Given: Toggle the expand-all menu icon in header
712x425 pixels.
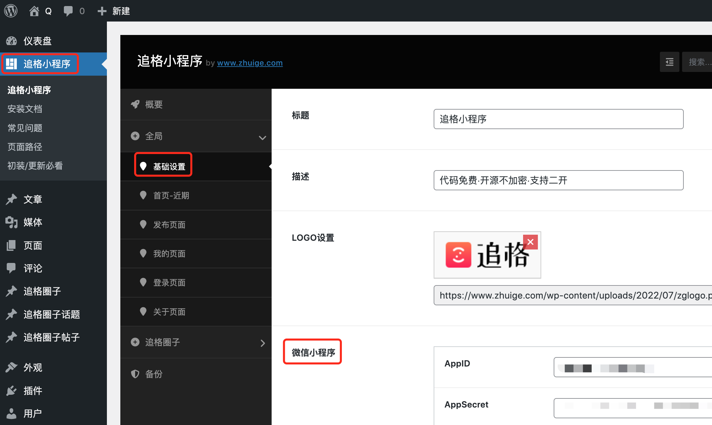Looking at the screenshot, I should [670, 62].
